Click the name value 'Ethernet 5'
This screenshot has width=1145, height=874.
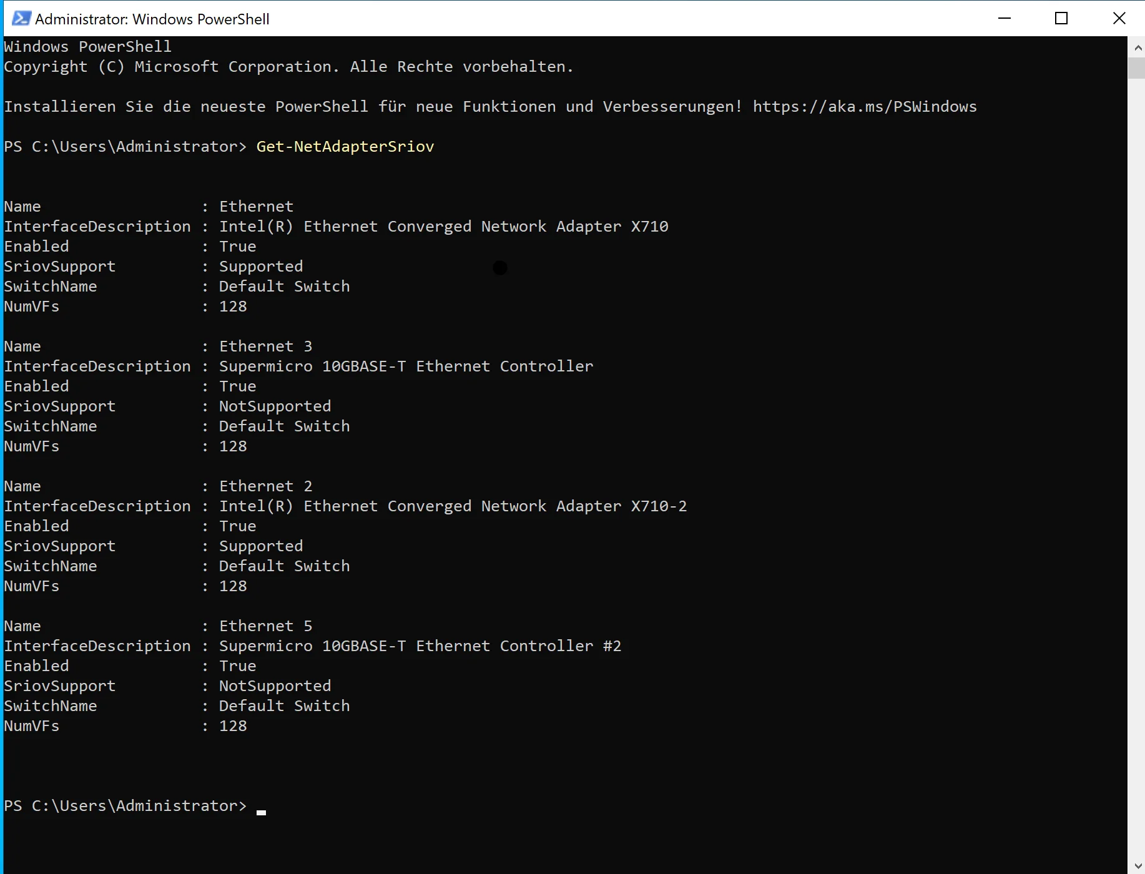click(x=265, y=626)
